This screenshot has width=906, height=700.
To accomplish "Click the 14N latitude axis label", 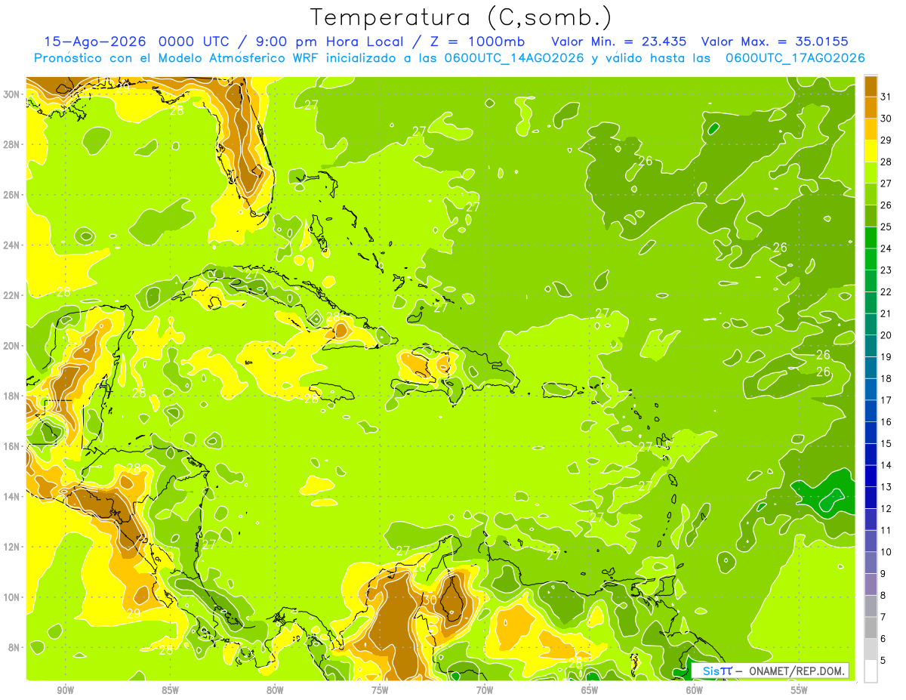I will tap(11, 496).
